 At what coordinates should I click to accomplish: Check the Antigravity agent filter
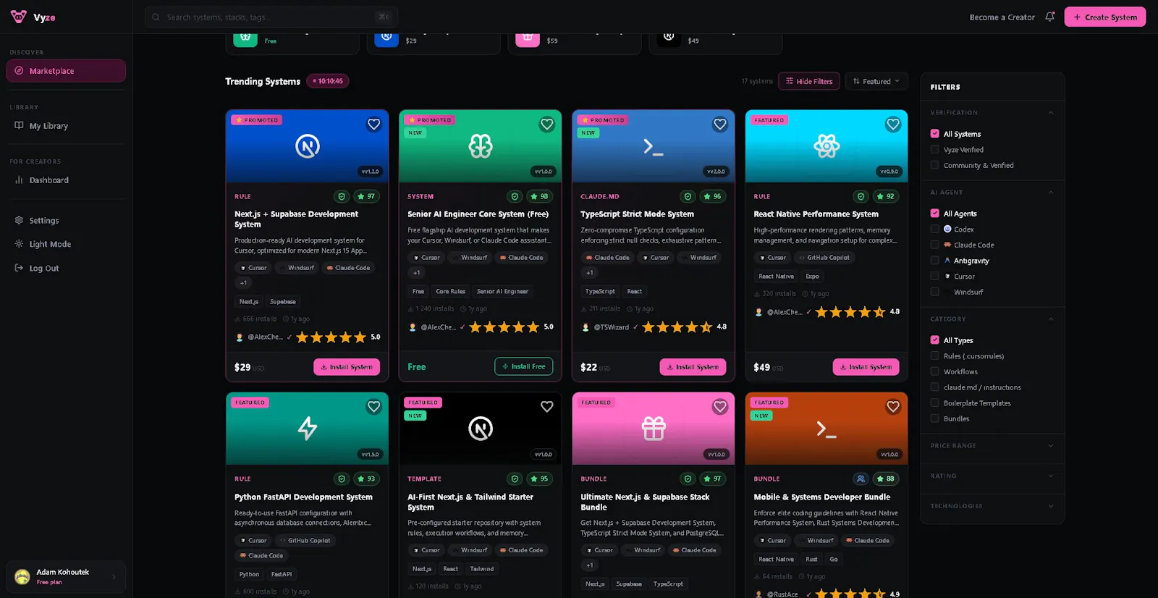click(935, 261)
